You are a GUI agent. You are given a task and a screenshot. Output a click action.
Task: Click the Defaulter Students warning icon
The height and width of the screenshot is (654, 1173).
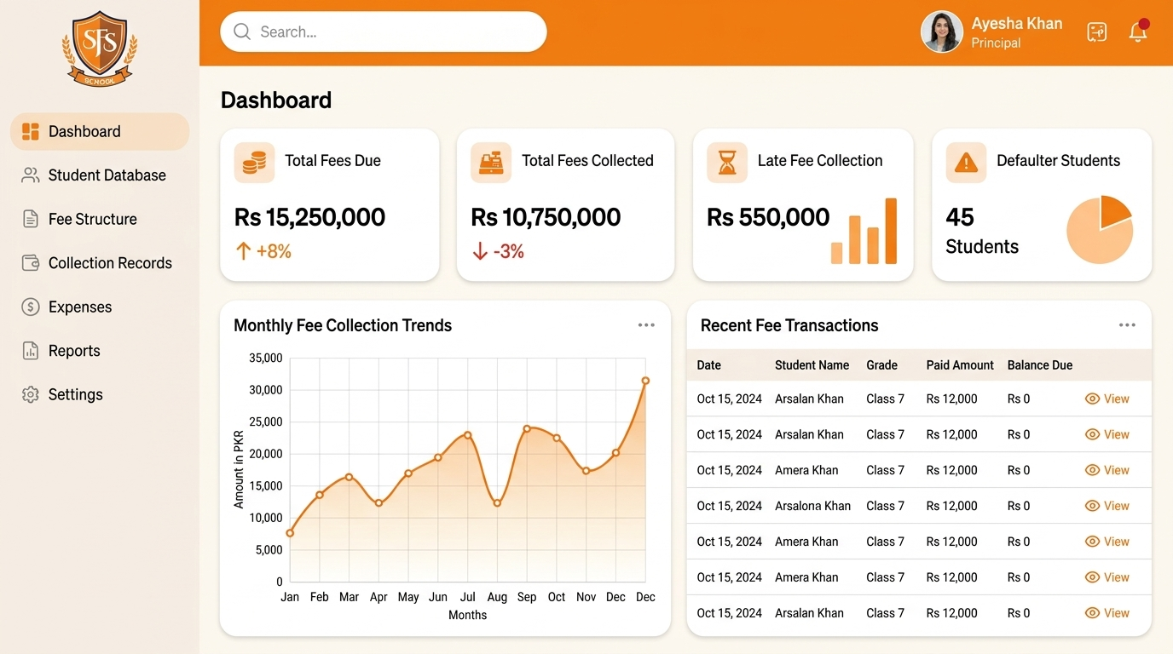point(966,162)
